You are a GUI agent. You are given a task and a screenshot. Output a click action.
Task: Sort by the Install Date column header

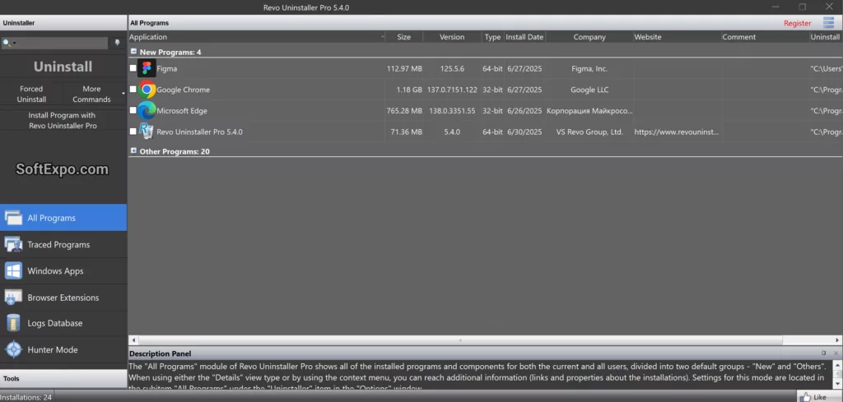point(524,37)
